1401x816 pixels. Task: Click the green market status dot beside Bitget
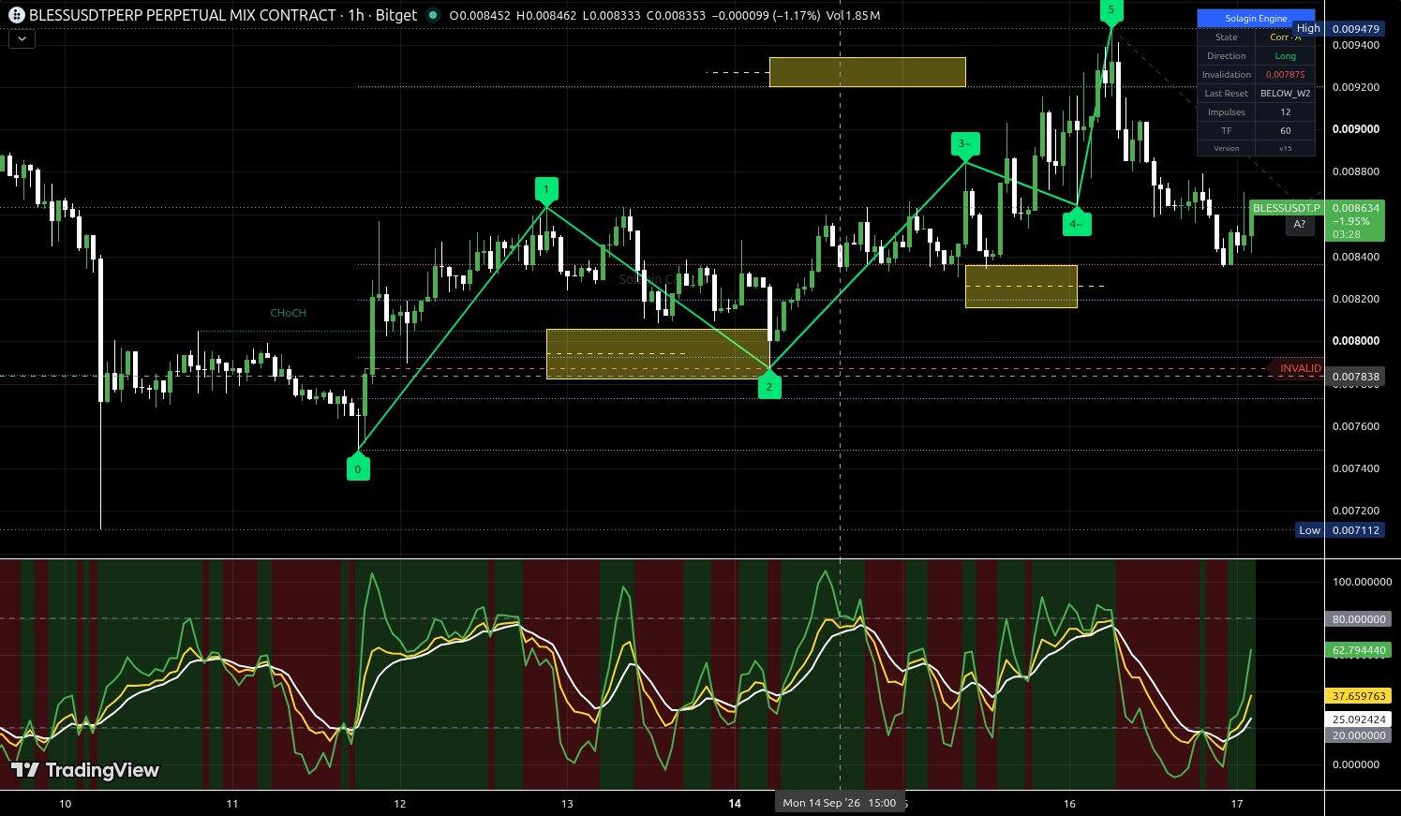432,15
